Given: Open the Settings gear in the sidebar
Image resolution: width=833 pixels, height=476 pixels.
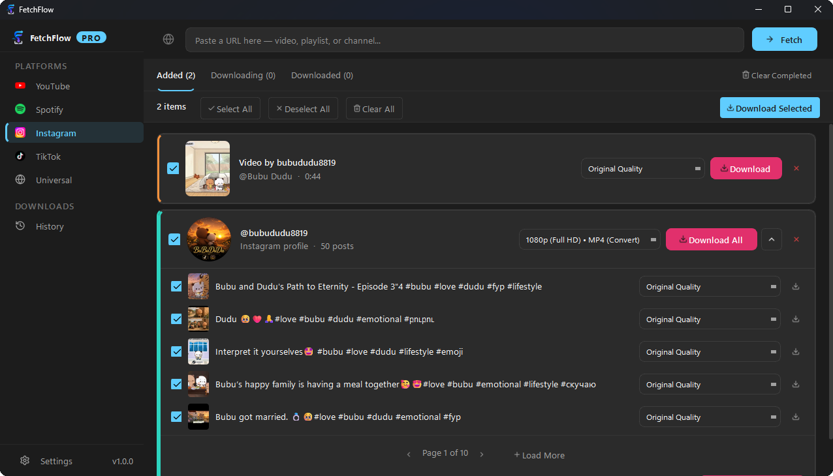Looking at the screenshot, I should tap(25, 461).
